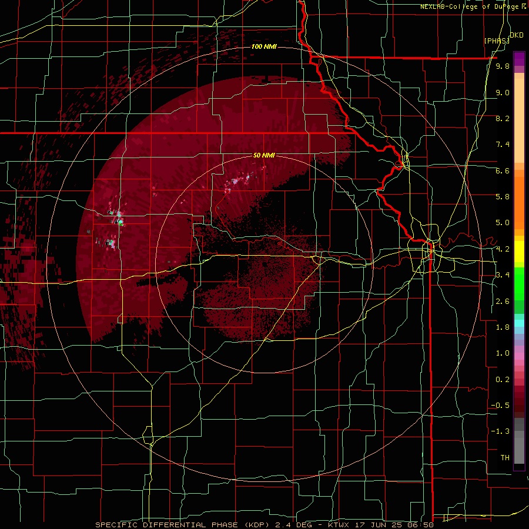This screenshot has width=529, height=529.
Task: Click the "2.6" color scale value
Action: [503, 302]
